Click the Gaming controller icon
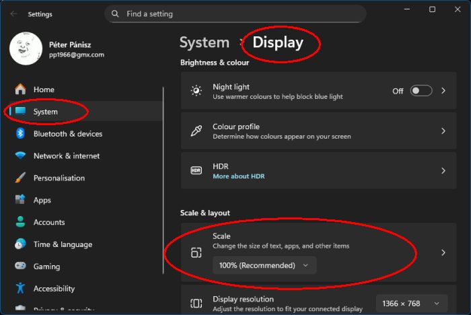The width and height of the screenshot is (471, 315). tap(20, 267)
